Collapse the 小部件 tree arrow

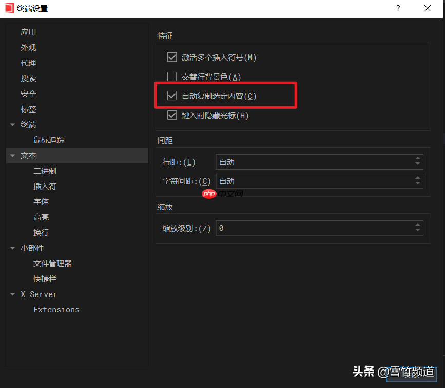pyautogui.click(x=12, y=248)
